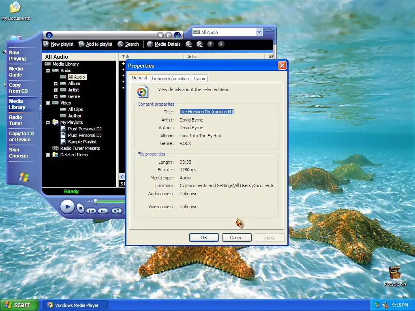Screen dimensions: 415x311
Task: Switch to the License Information tab
Action: [x=171, y=79]
